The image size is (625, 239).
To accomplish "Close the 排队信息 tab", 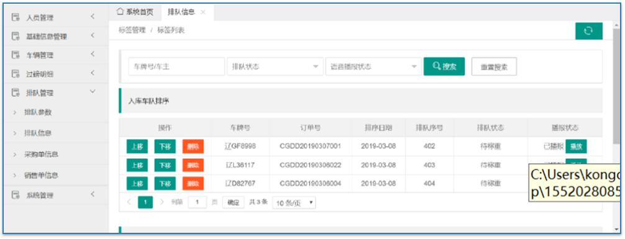I will 203,12.
